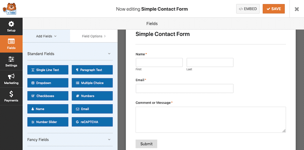Click the WPForms bear mascot logo
304x150 pixels.
tap(9, 9)
